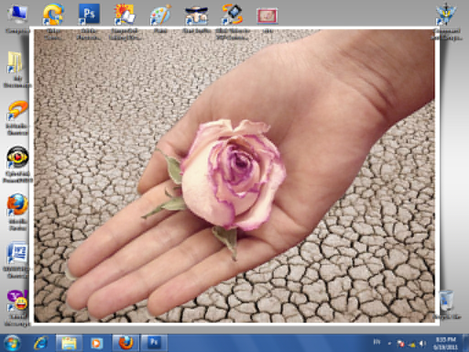Launch Microsoft Word desktop shortcut
The height and width of the screenshot is (352, 469).
(18, 254)
